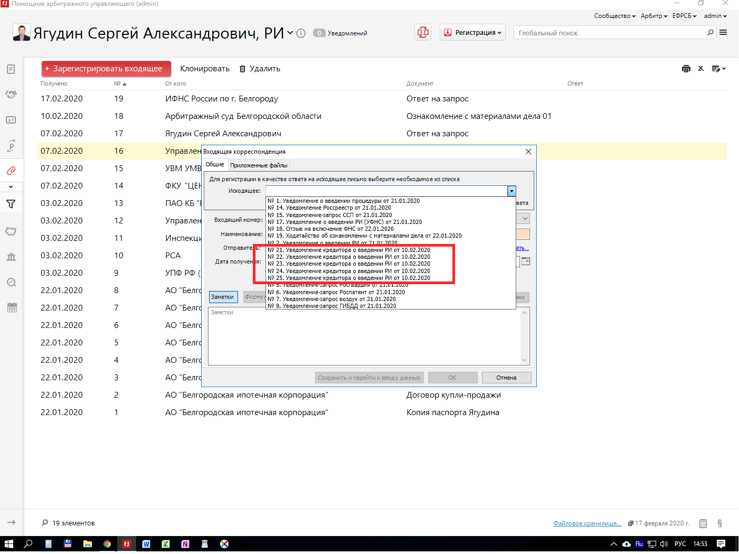Expand the Регистрация dropdown button
Viewport: 739px width, 554px height.
pyautogui.click(x=472, y=33)
